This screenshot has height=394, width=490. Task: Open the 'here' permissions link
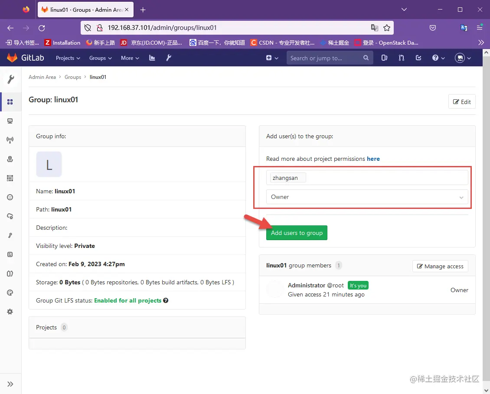[373, 159]
